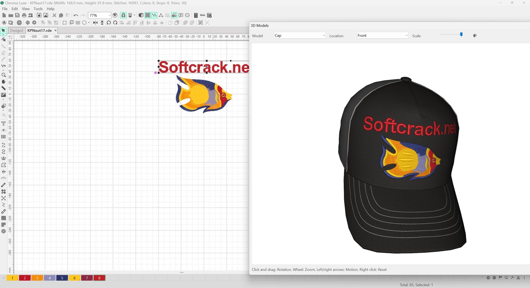This screenshot has width=530, height=288.
Task: Open the Location dropdown showing Front
Action: [x=383, y=35]
